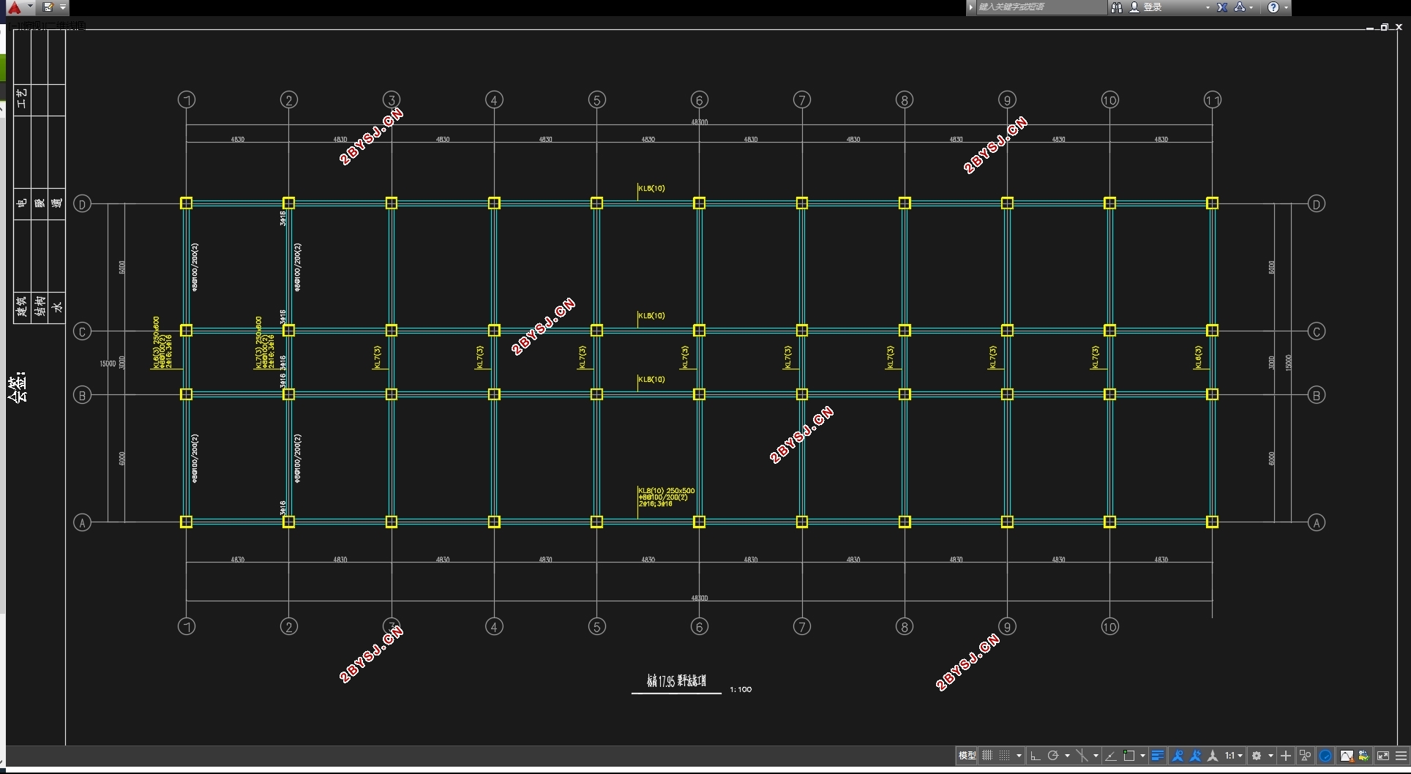
Task: Toggle polar tracking icon
Action: point(1053,756)
